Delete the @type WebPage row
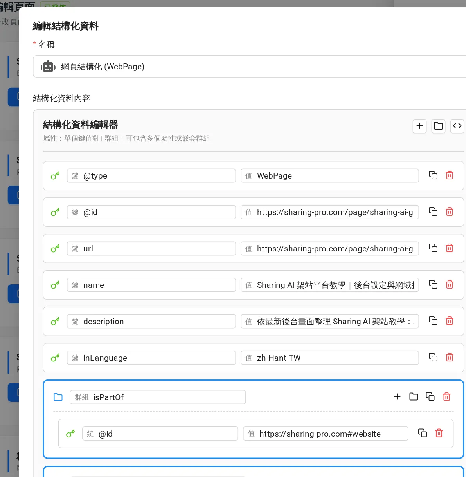 pos(450,175)
